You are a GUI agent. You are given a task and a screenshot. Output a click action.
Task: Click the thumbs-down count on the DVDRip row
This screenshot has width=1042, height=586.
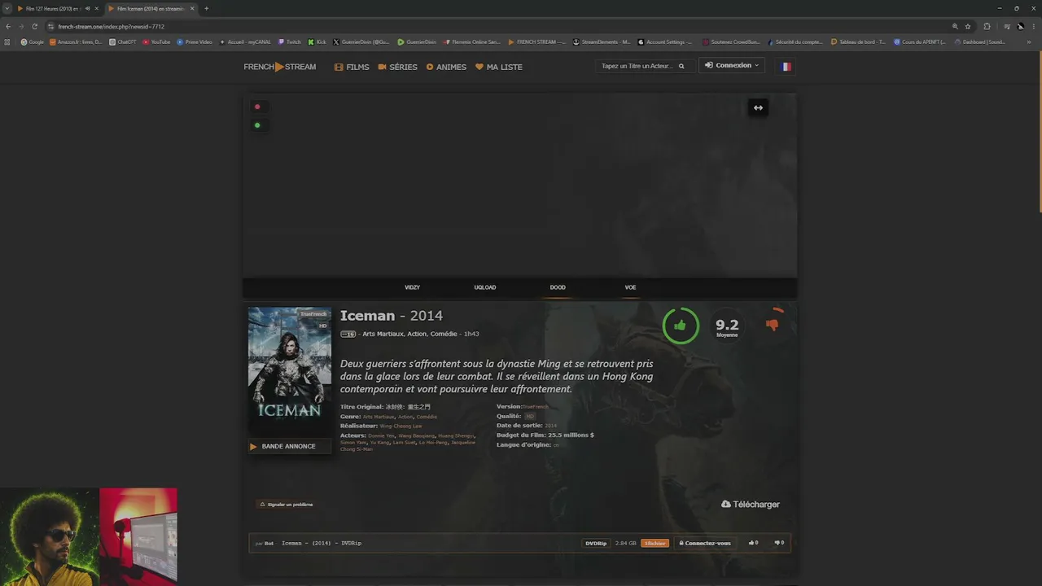(x=779, y=543)
